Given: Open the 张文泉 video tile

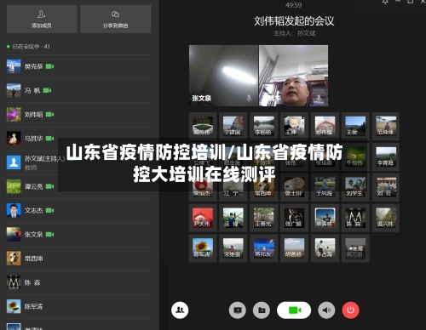Looking at the screenshot, I should [223, 76].
